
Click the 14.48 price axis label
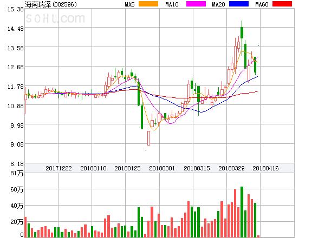click(16, 29)
